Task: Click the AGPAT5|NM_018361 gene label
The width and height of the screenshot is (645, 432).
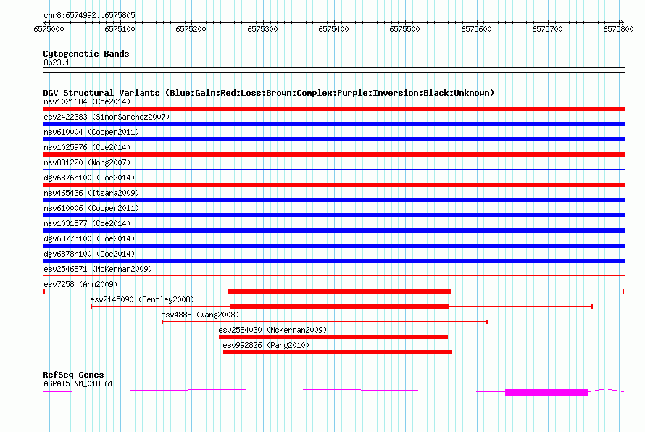Action: (78, 384)
